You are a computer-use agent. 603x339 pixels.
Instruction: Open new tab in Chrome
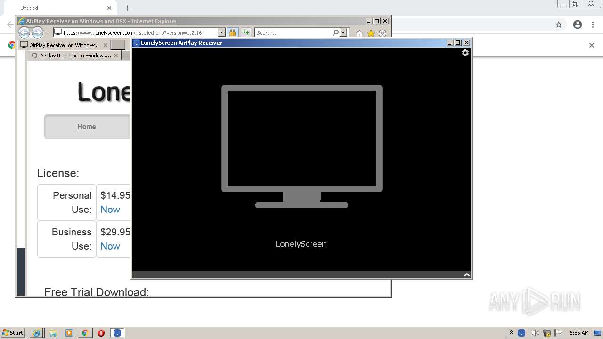coord(127,8)
